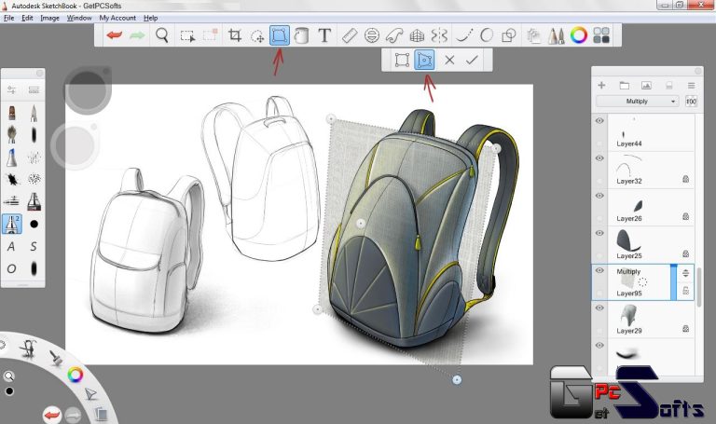Screen dimensions: 716x424
Task: Click the layer opacity value field
Action: pyautogui.click(x=691, y=102)
